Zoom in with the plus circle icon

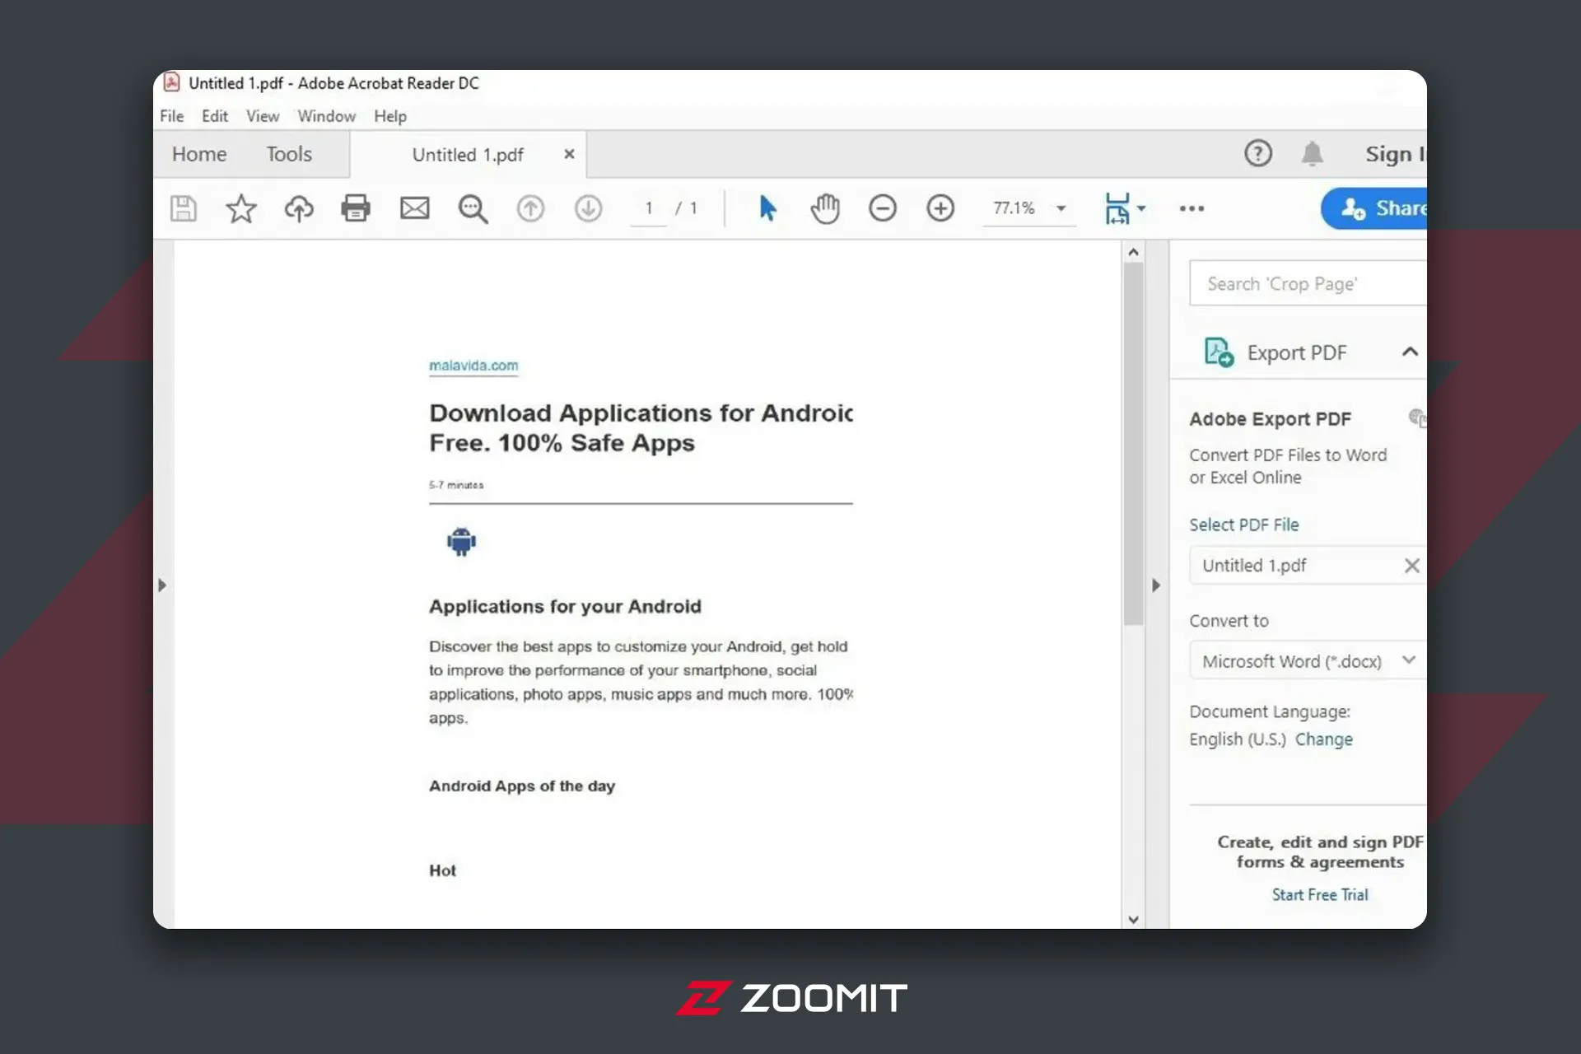pyautogui.click(x=940, y=208)
